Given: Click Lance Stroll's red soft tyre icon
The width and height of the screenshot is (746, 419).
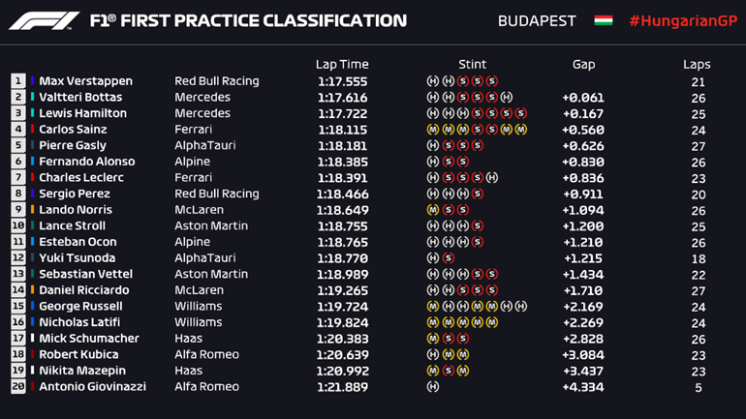Looking at the screenshot, I should (x=478, y=226).
